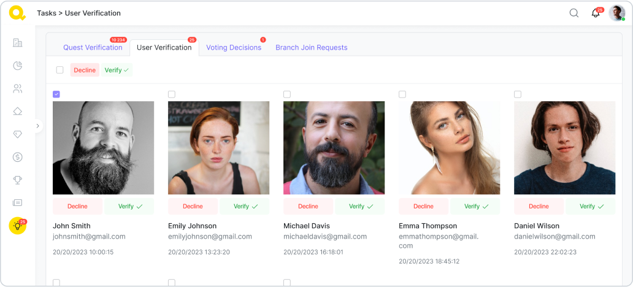Open the buildings icon in sidebar
The height and width of the screenshot is (287, 633).
point(18,43)
